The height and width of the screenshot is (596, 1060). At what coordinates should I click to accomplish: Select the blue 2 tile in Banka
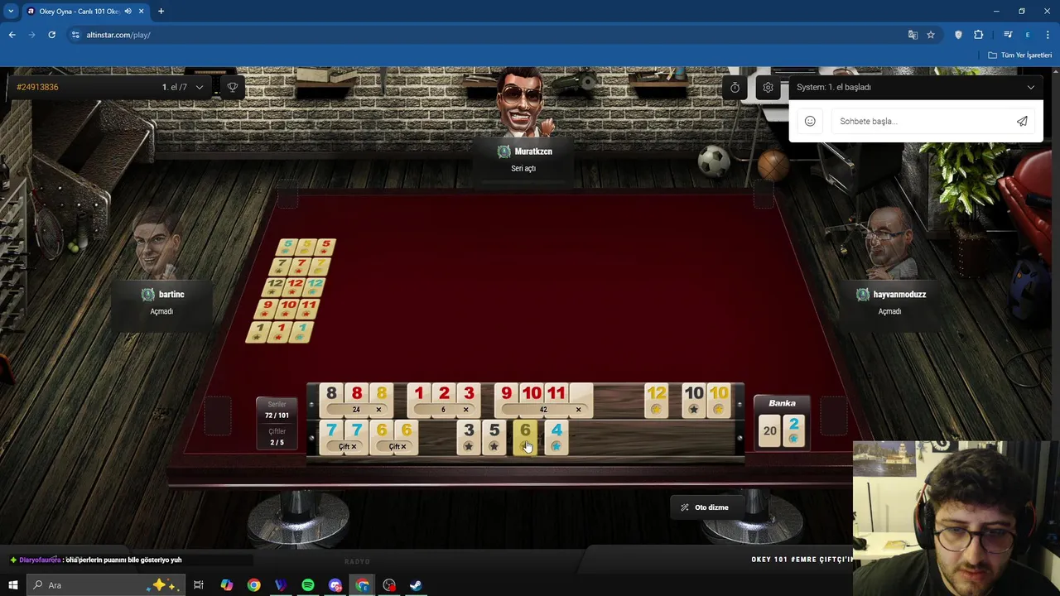point(793,431)
